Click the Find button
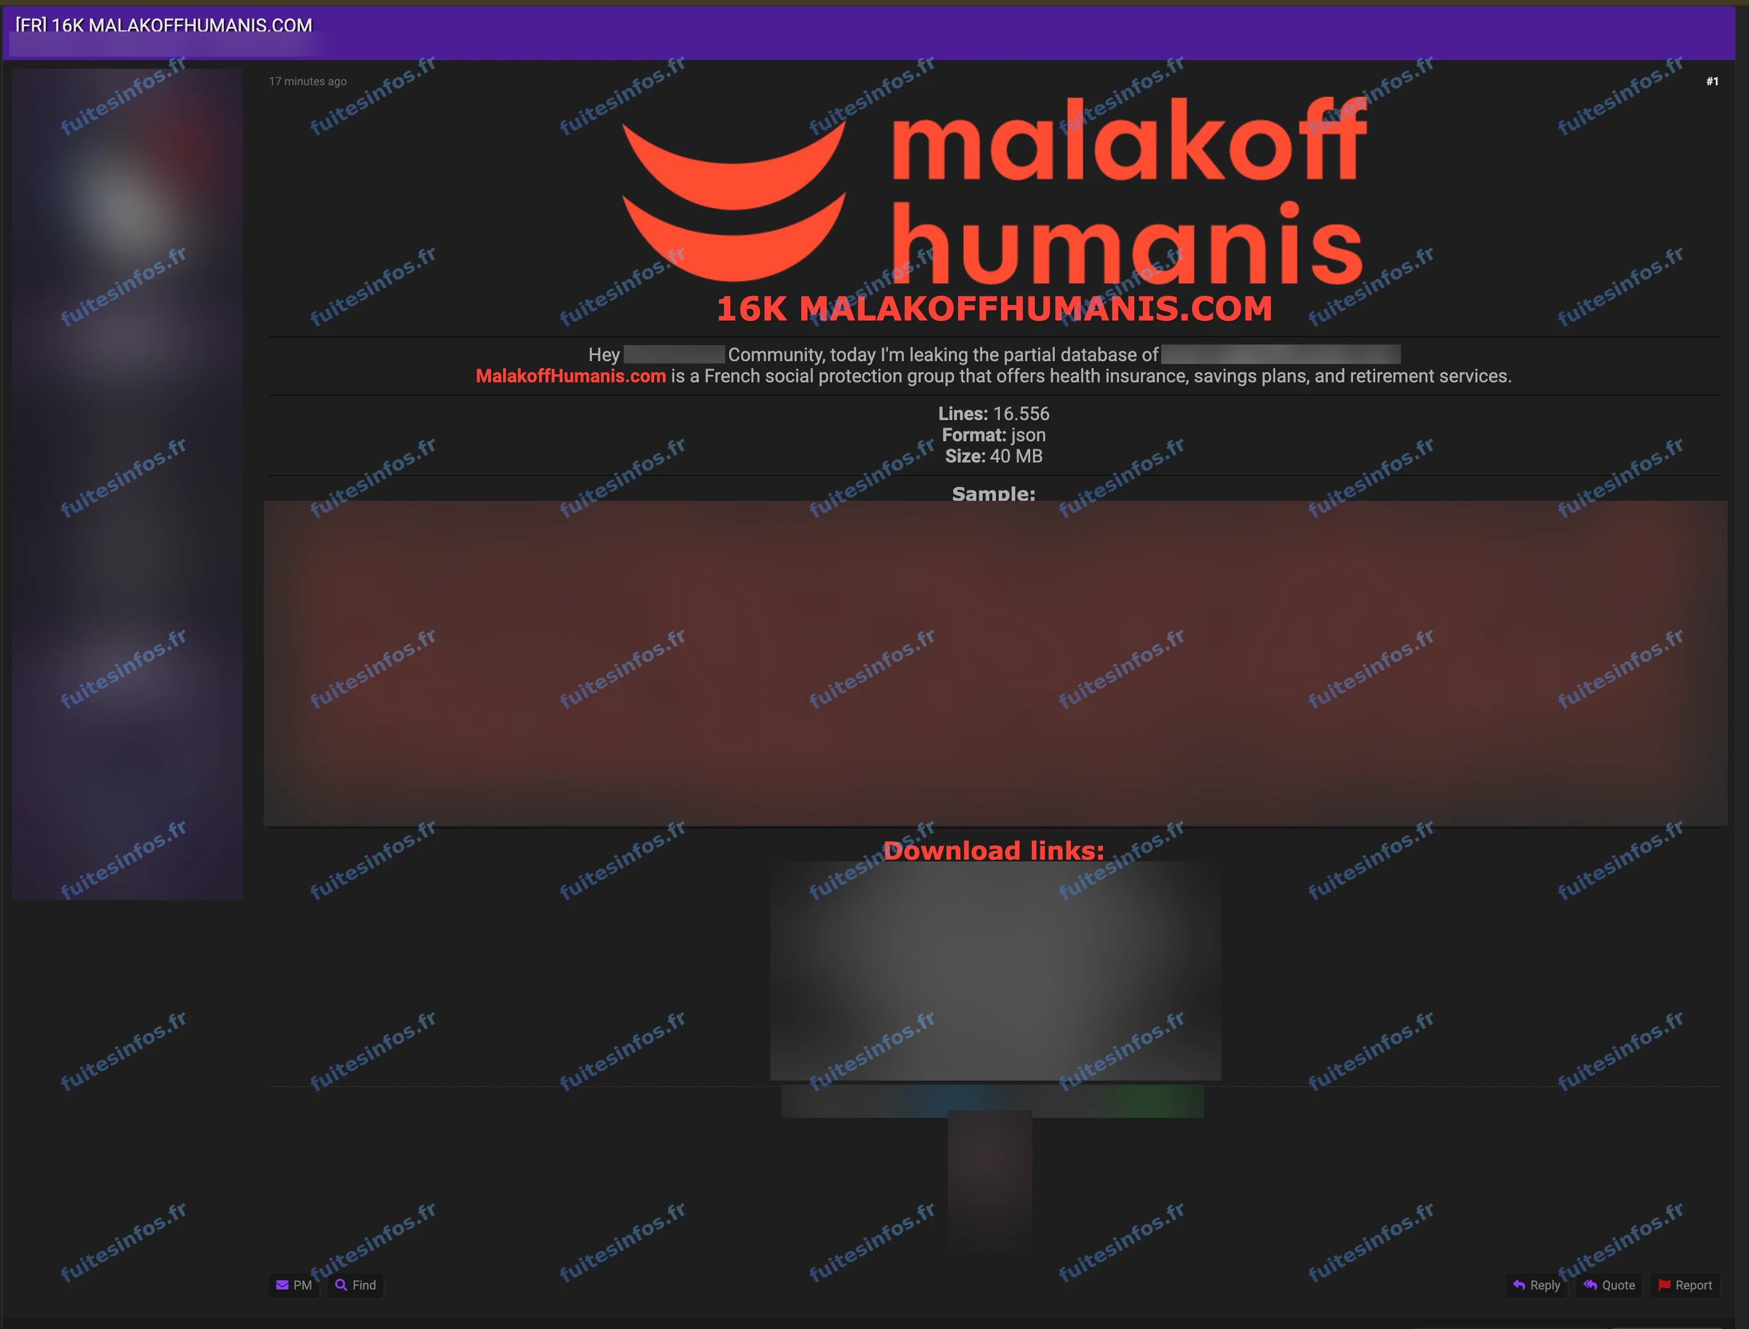This screenshot has height=1329, width=1749. coord(355,1285)
